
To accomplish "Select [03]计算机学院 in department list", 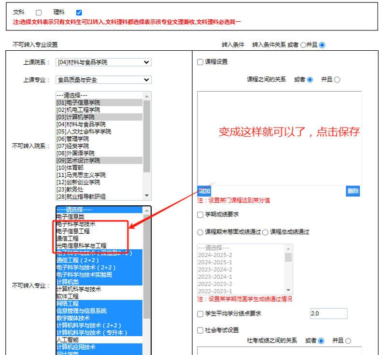I will (x=99, y=117).
